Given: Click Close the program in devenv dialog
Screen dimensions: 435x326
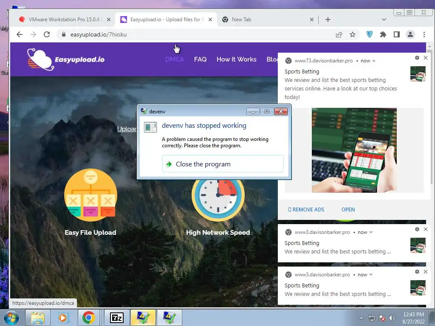Looking at the screenshot, I should (223, 164).
